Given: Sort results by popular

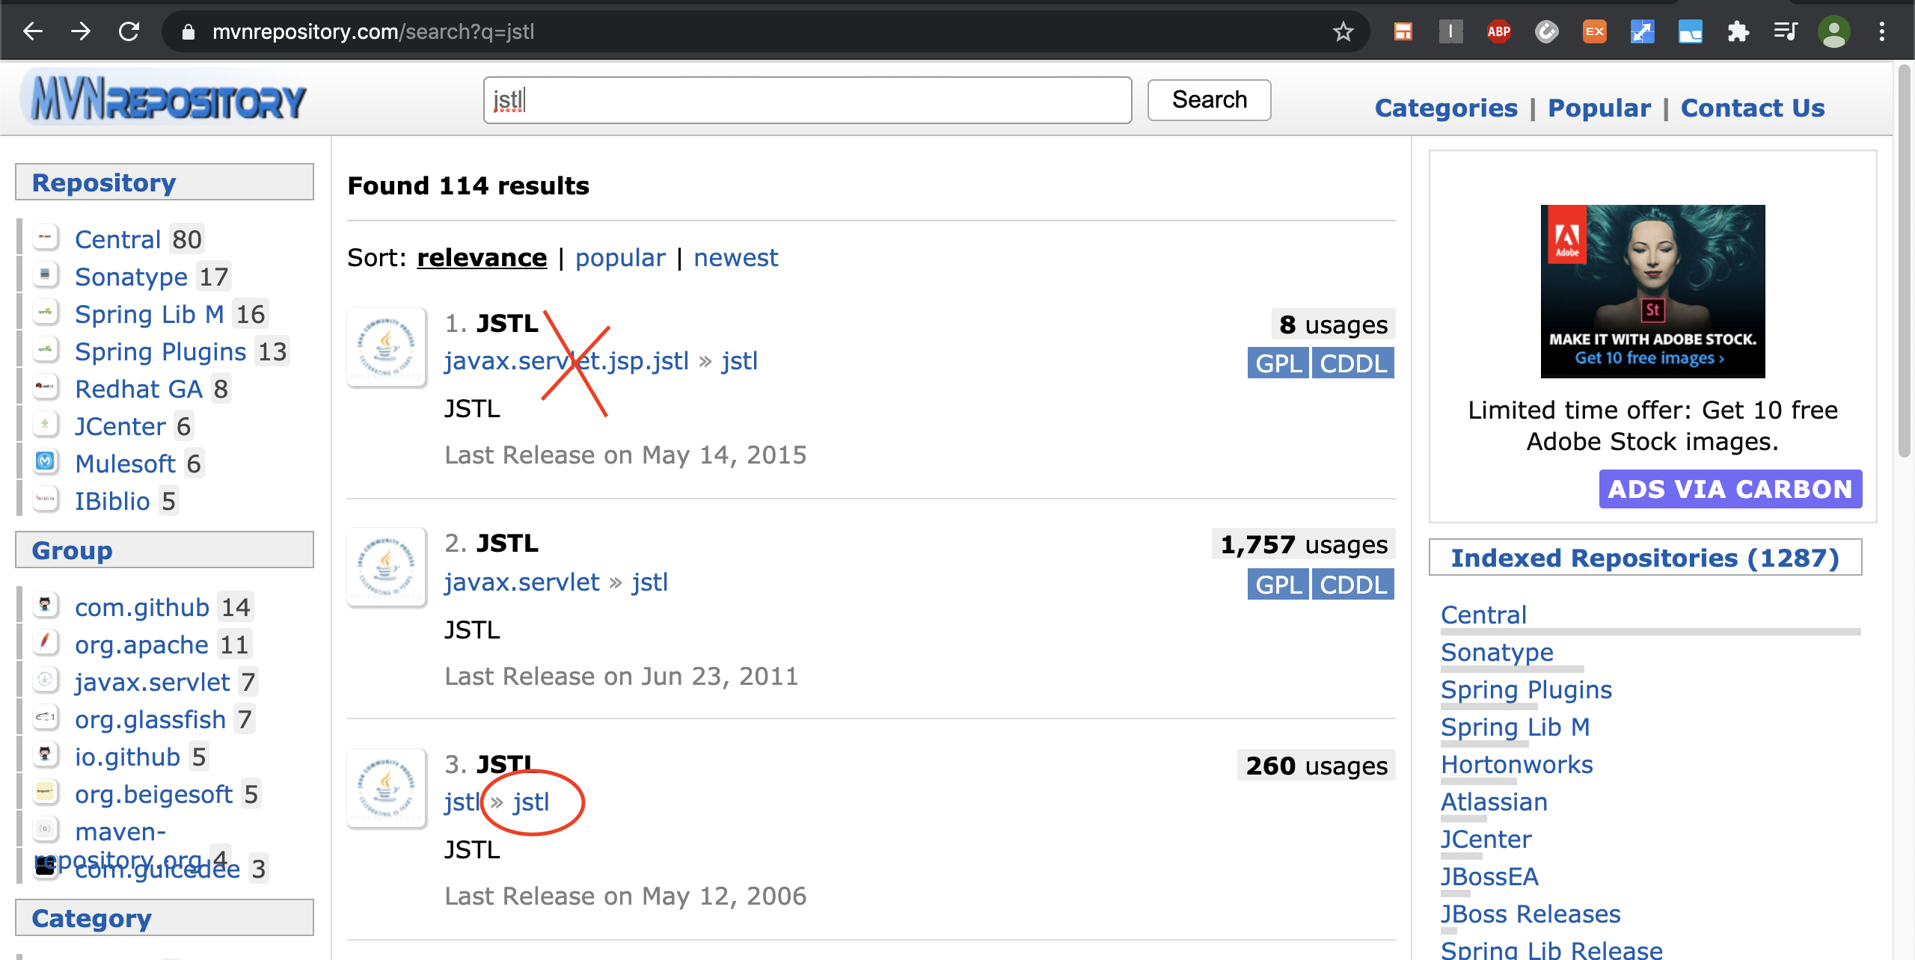Looking at the screenshot, I should point(619,258).
